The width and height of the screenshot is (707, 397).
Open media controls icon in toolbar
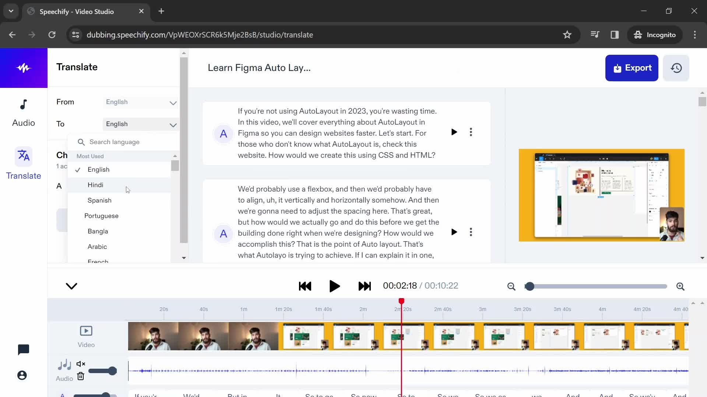coord(595,35)
